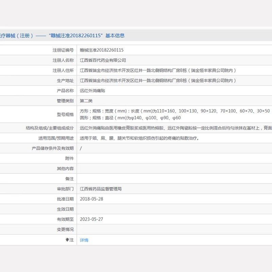Select the 适用范围 intended use text
Image resolution: width=272 pixels, height=272 pixels.
(139, 138)
